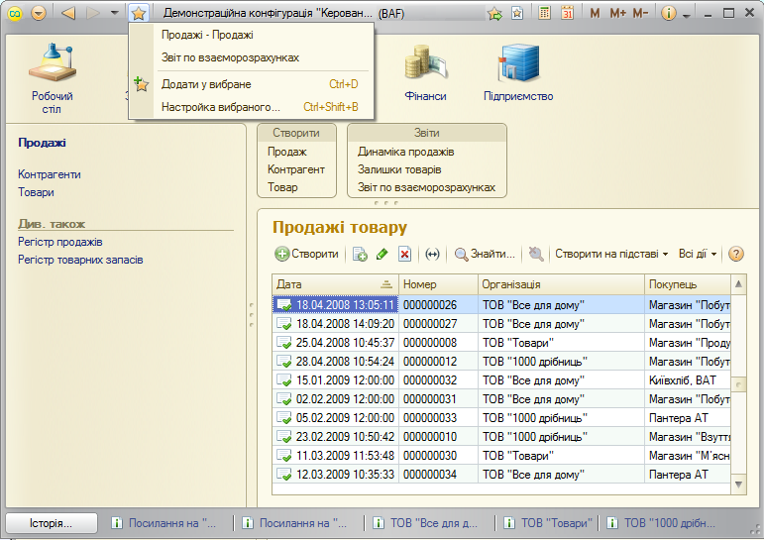Expand dropdown arrow beside info icon
This screenshot has height=540, width=764.
coord(687,15)
